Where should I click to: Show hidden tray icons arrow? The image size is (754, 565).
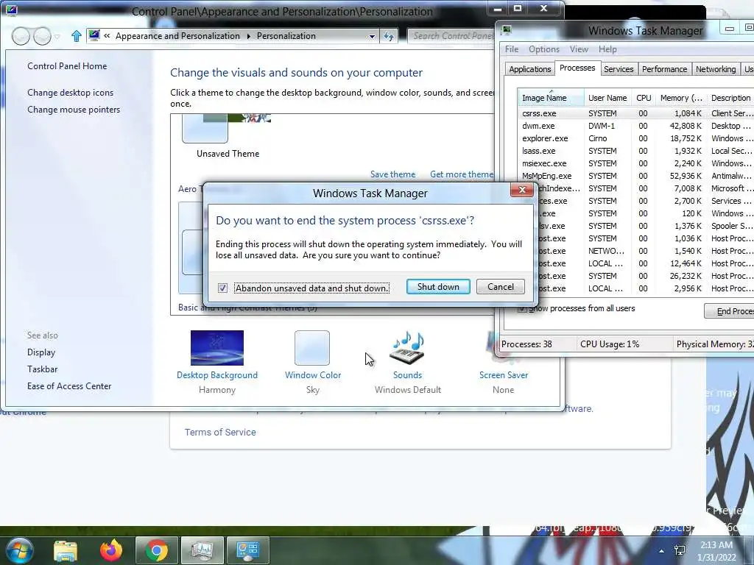(662, 551)
